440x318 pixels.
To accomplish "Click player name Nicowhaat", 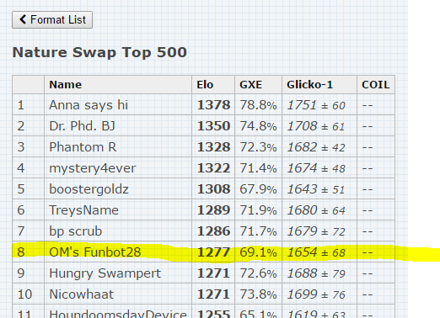I will 82,294.
